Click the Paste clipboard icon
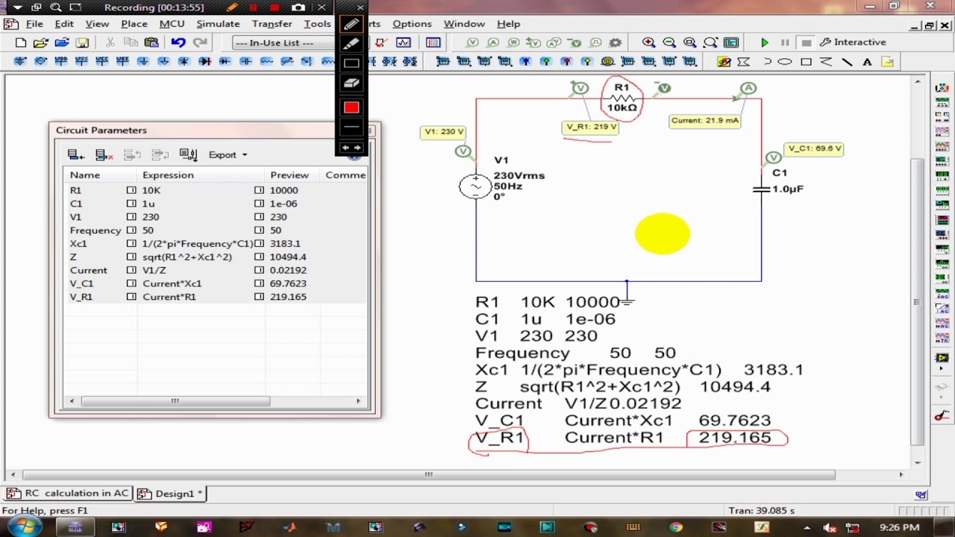This screenshot has width=955, height=537. [151, 43]
